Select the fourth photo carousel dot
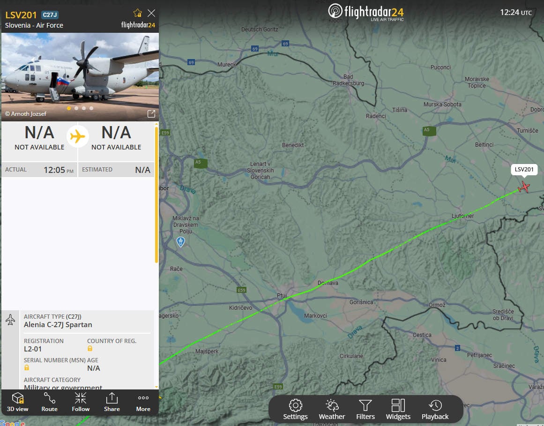Image resolution: width=544 pixels, height=426 pixels. (91, 108)
